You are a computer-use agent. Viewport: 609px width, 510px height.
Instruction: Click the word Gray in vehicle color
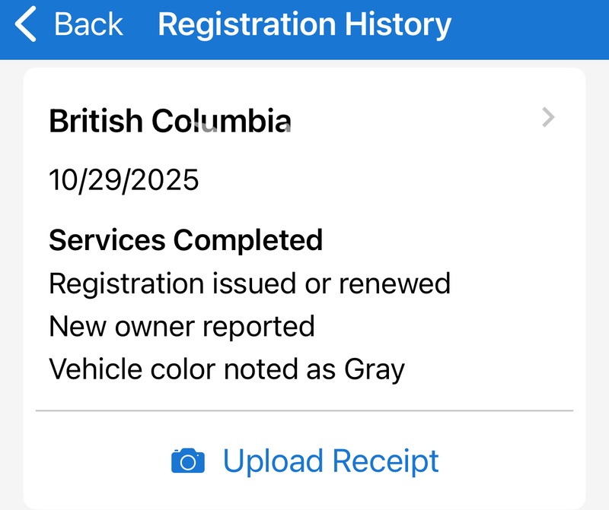point(375,370)
